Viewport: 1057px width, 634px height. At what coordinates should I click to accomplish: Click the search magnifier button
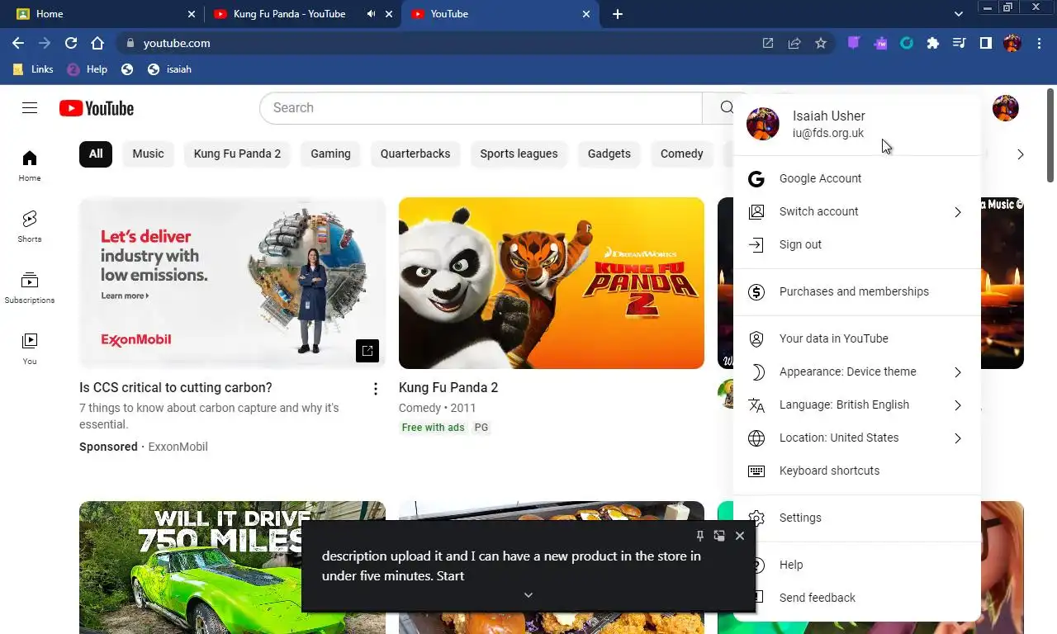[x=726, y=108]
